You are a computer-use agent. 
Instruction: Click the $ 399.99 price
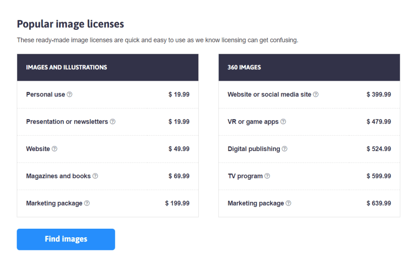click(379, 94)
